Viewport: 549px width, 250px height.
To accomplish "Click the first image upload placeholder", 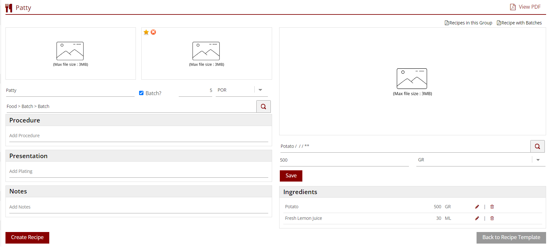I will [x=71, y=53].
